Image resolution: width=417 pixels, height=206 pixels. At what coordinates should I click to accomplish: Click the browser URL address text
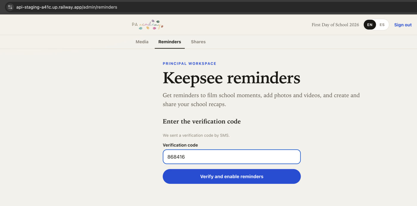(67, 7)
